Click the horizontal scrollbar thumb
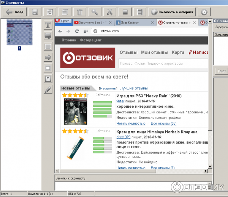The width and height of the screenshot is (228, 197). point(107,171)
